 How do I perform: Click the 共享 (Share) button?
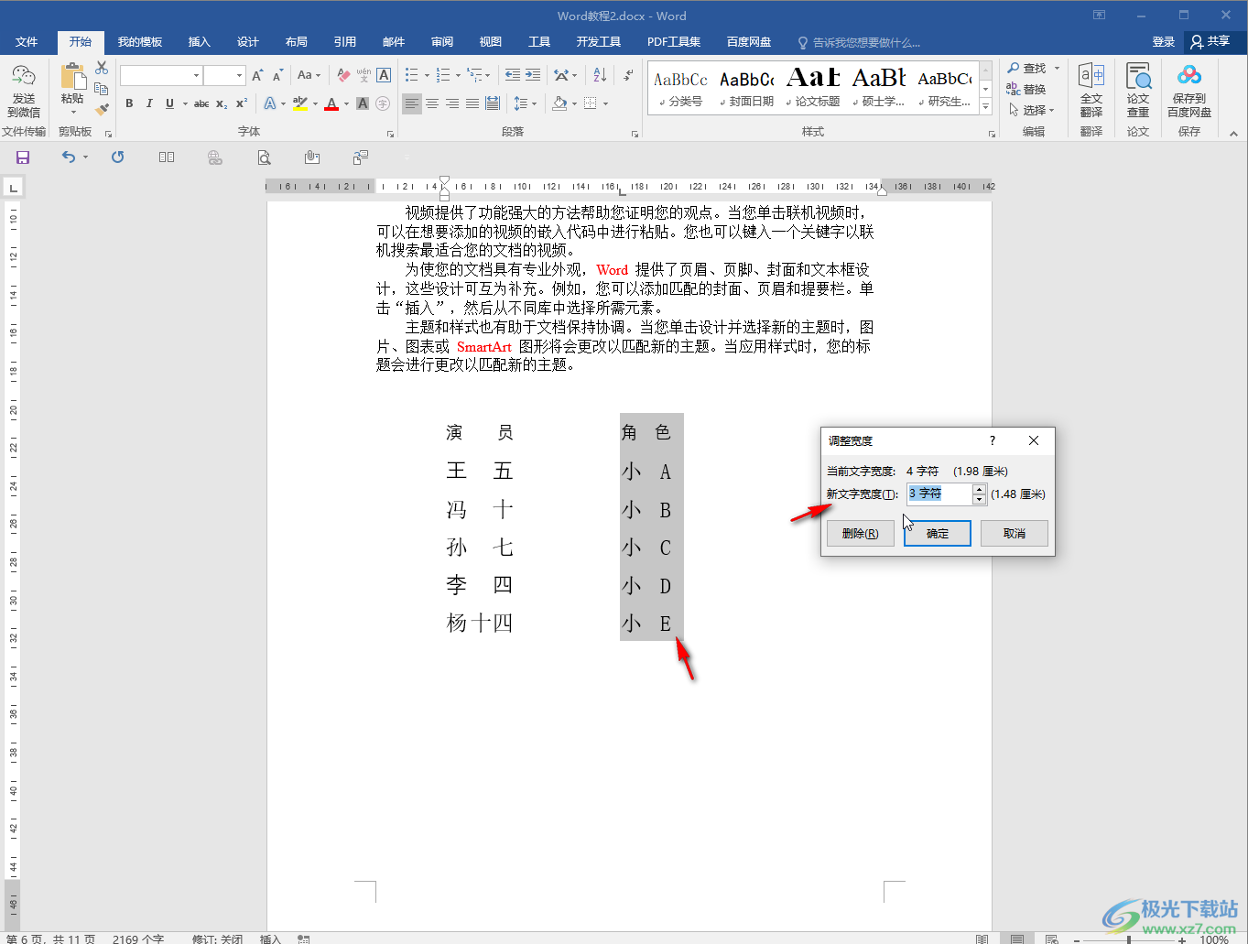1210,42
